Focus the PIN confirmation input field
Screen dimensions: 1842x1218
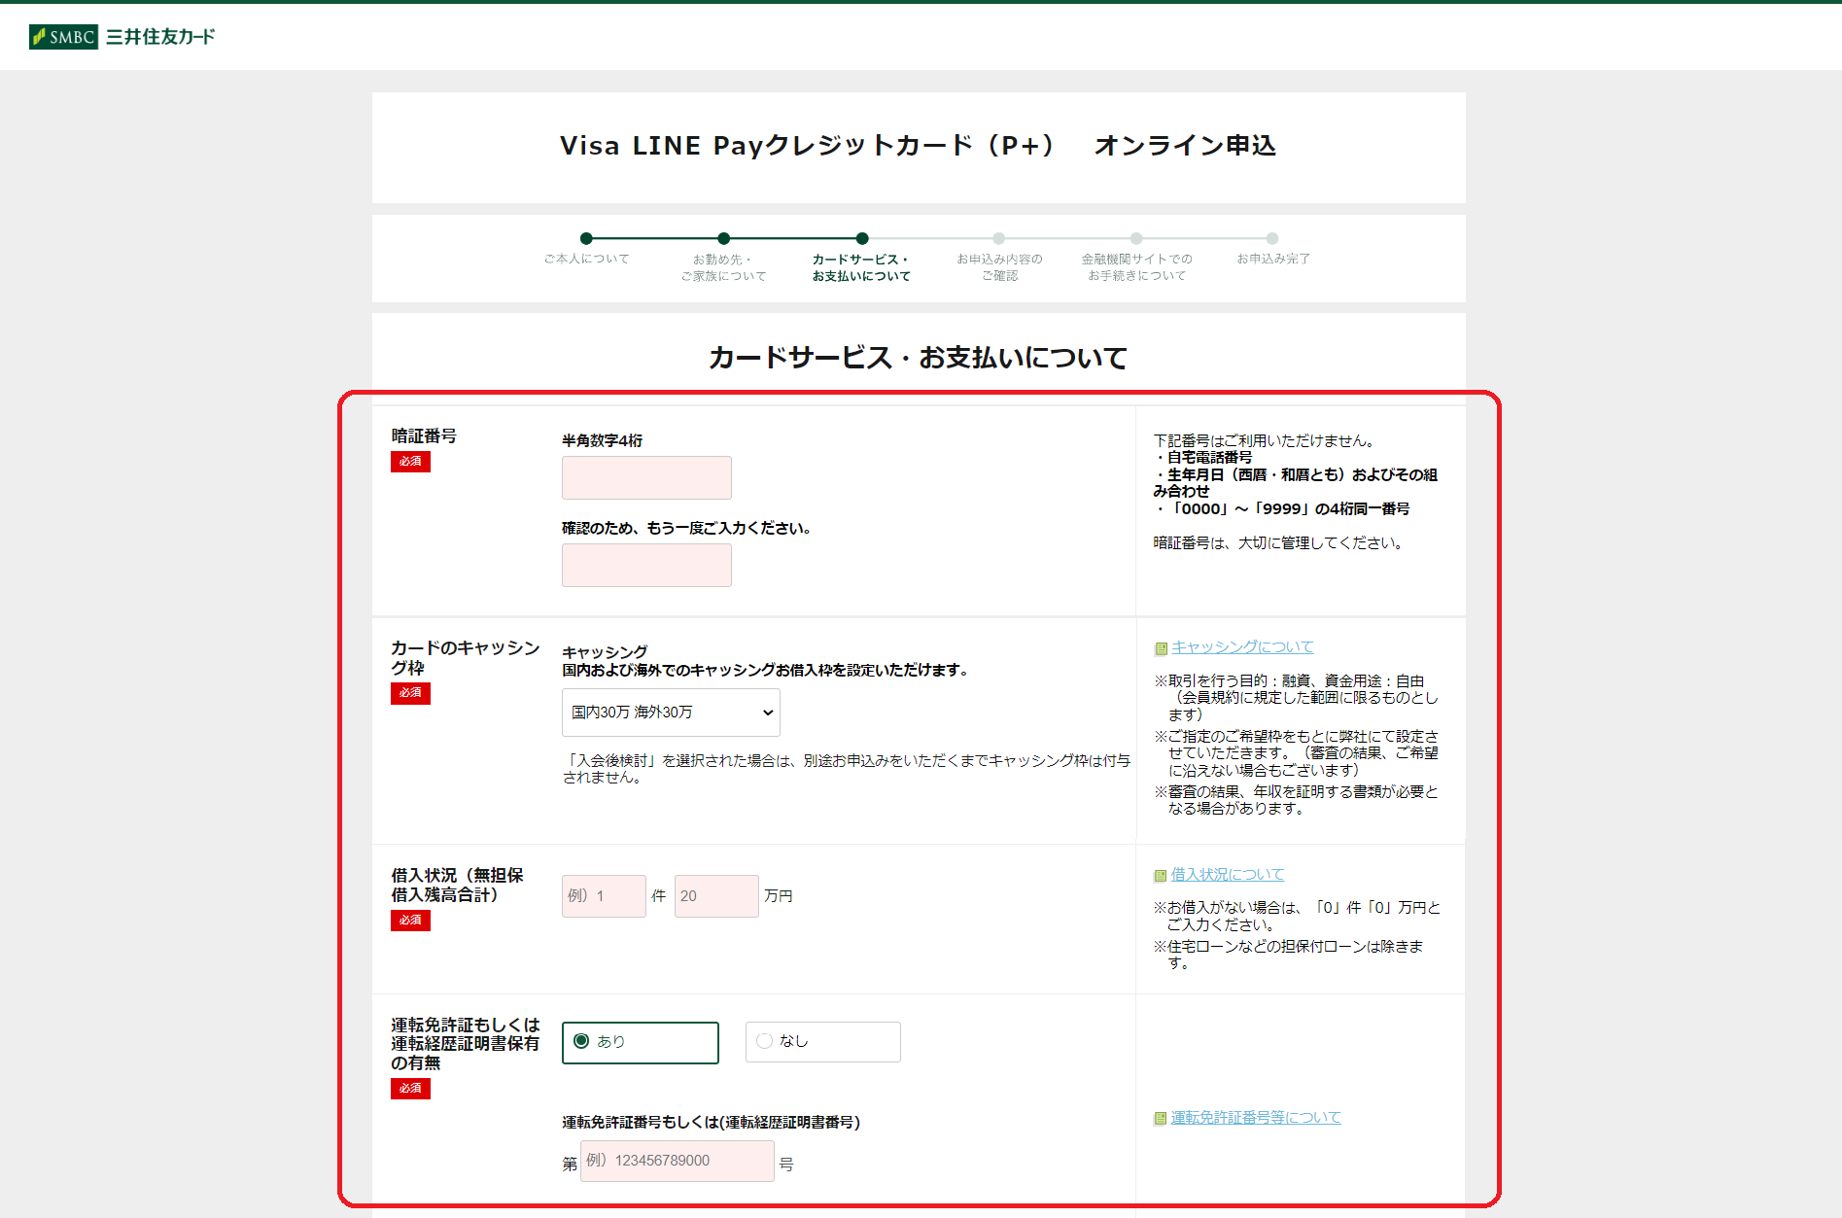point(646,566)
